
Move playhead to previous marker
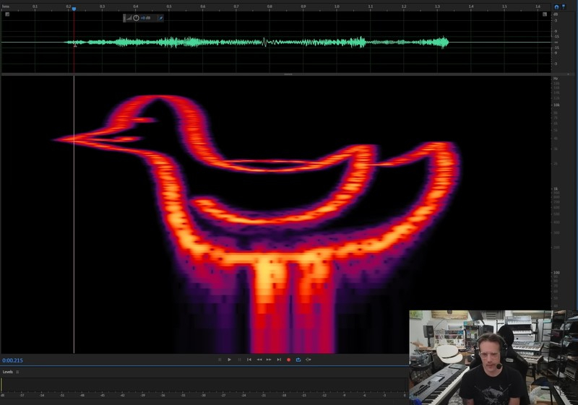click(x=249, y=360)
